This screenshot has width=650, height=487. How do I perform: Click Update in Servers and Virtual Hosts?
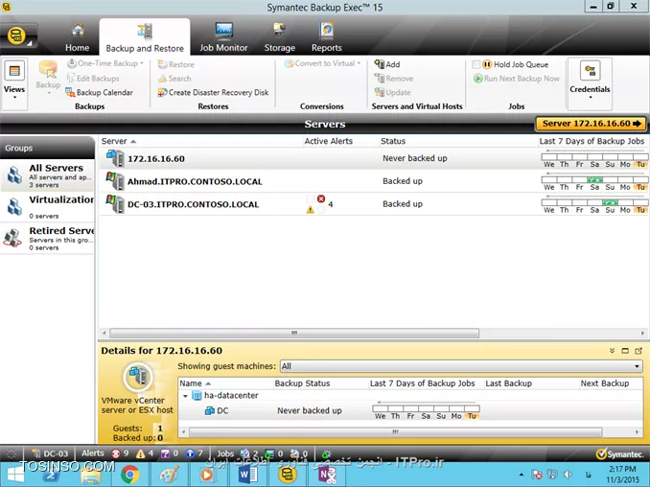click(392, 92)
